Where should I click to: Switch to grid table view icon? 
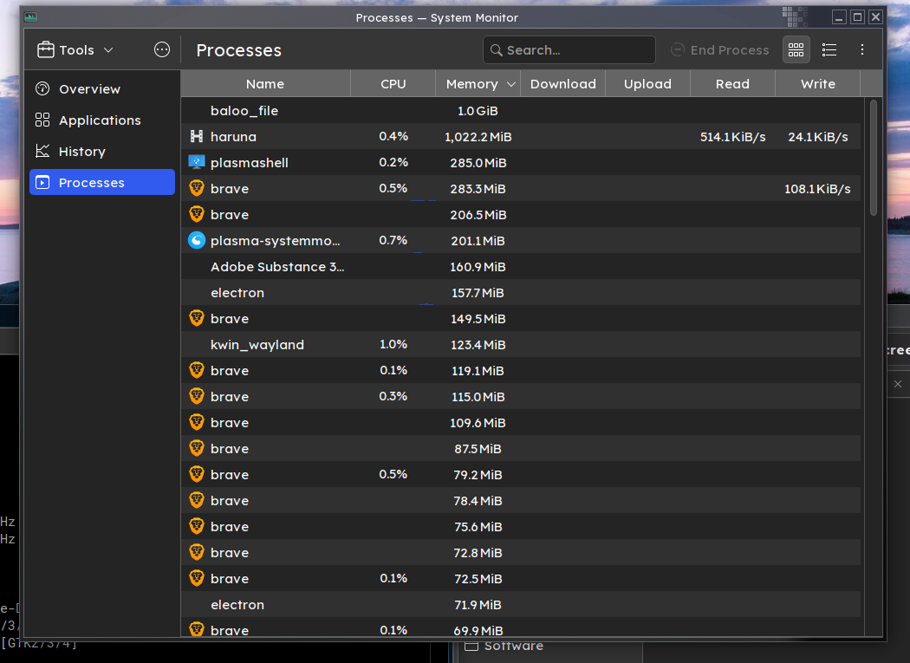[x=796, y=50]
